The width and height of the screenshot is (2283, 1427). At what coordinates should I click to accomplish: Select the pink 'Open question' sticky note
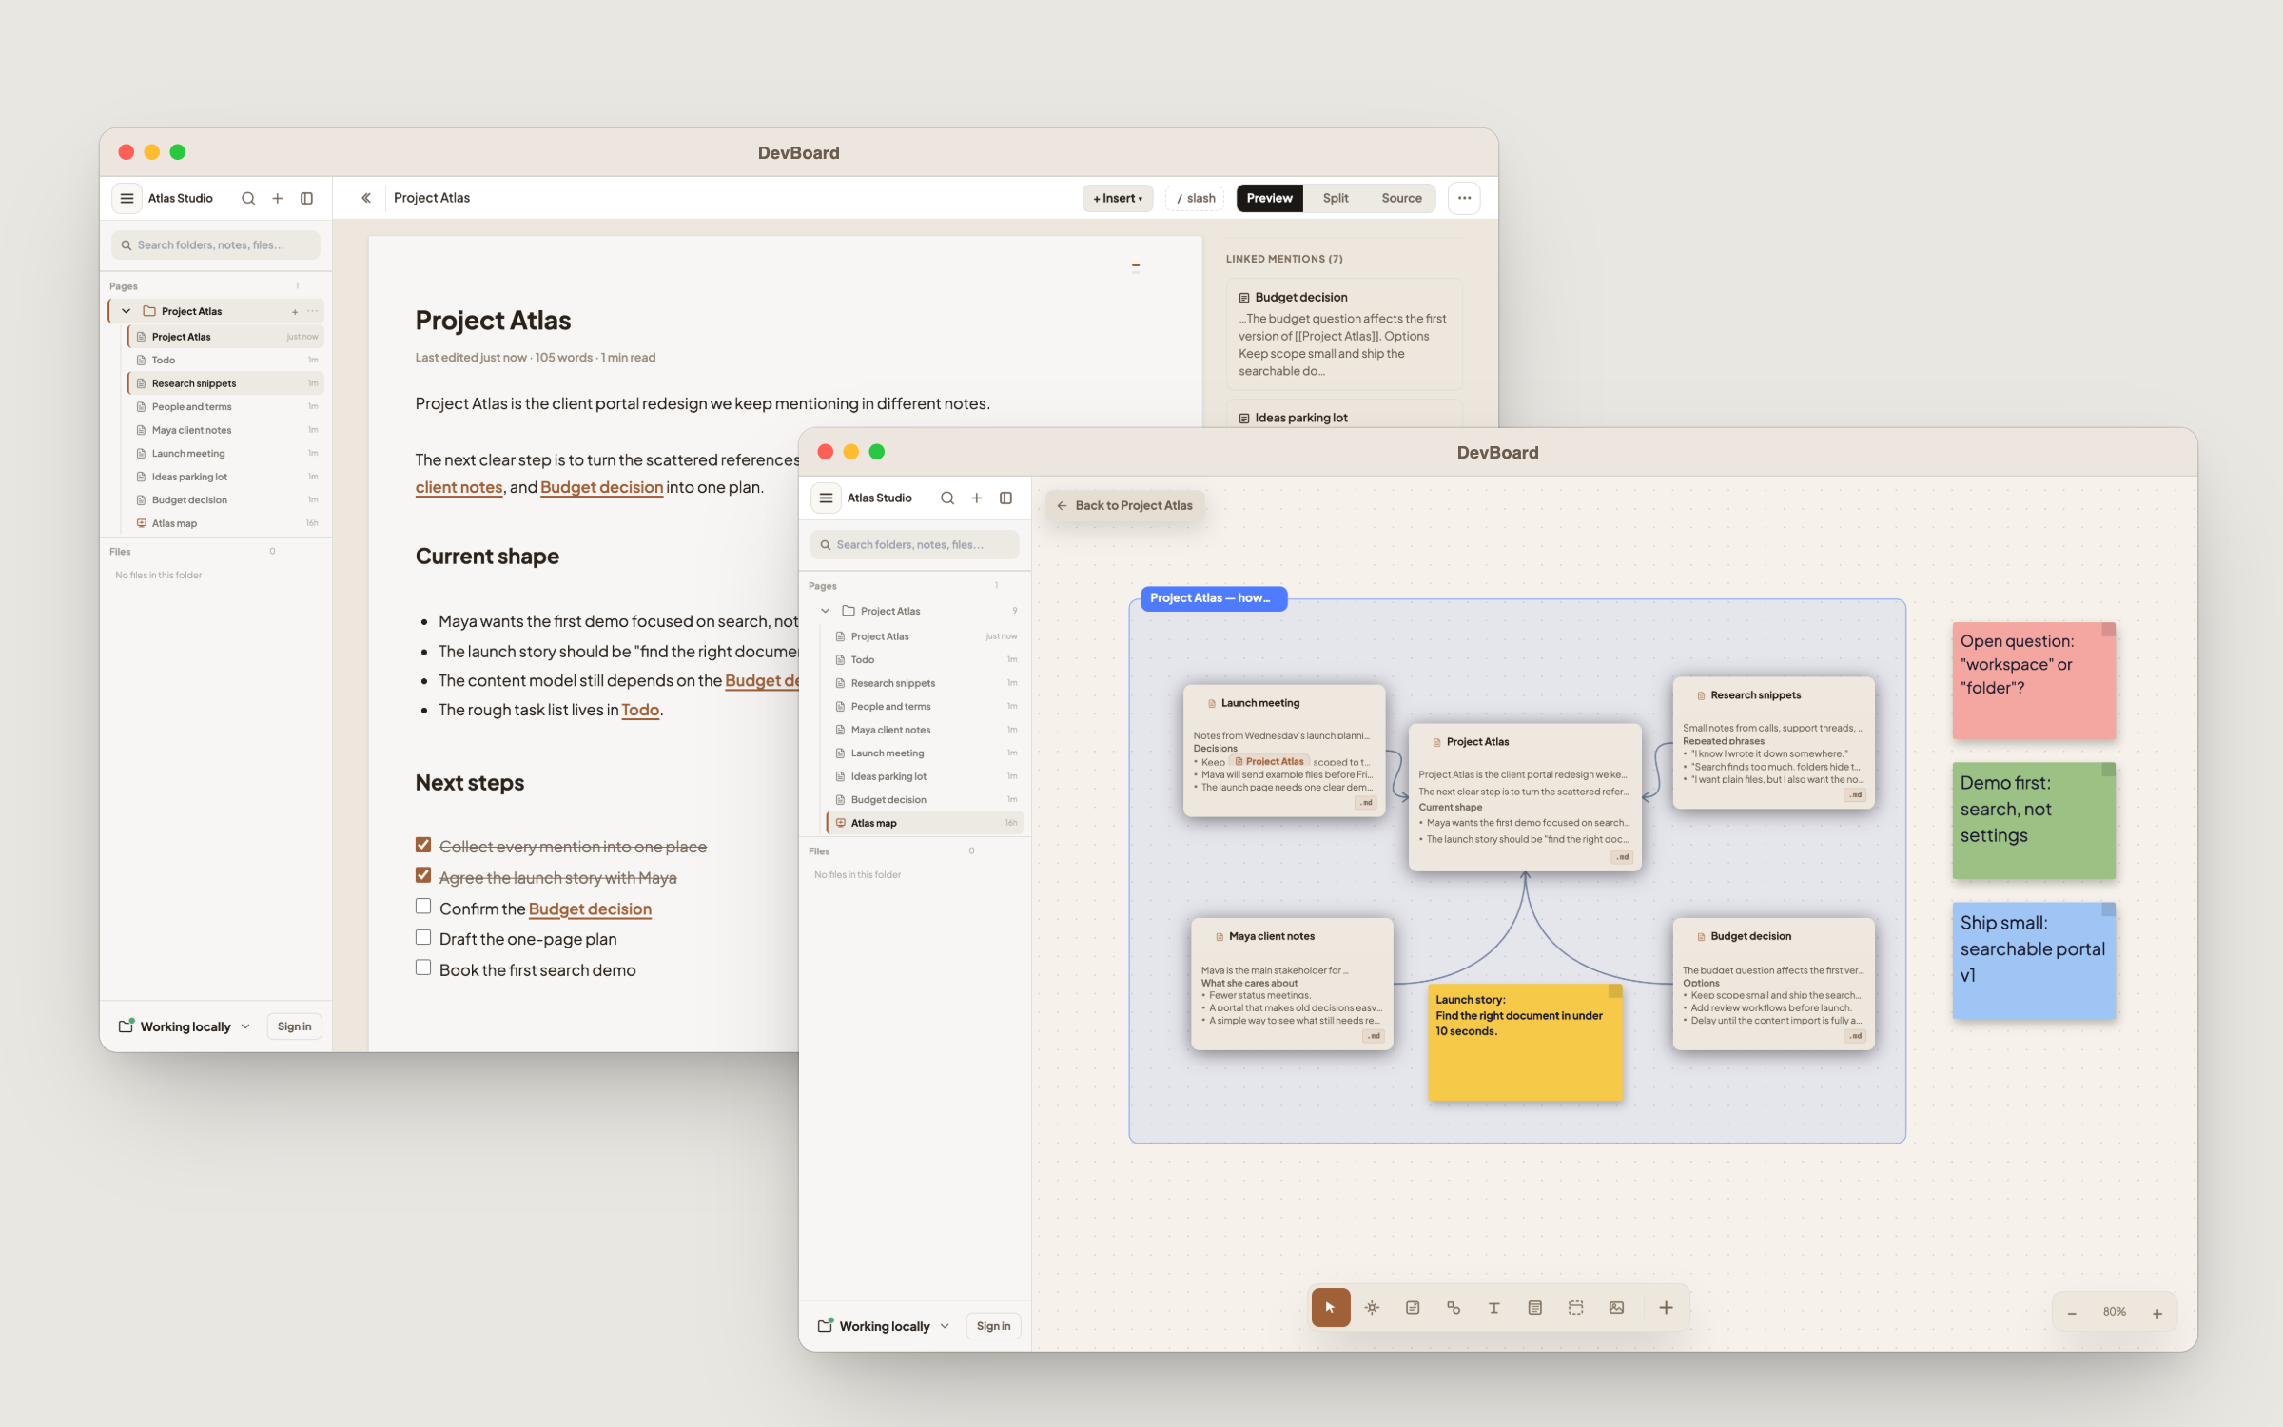point(2034,680)
